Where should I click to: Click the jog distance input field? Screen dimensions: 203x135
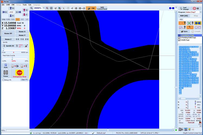tap(12, 12)
